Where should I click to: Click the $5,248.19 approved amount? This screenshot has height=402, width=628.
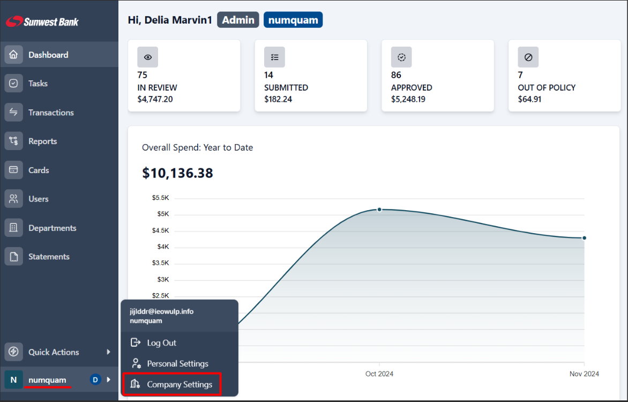click(408, 99)
